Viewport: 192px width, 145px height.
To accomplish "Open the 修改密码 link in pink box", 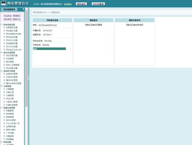I will coord(8,19).
